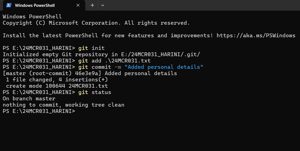Image resolution: width=300 pixels, height=151 pixels.
Task: Click the 'git add .\24MCR031.txt' command line
Action: pyautogui.click(x=114, y=61)
